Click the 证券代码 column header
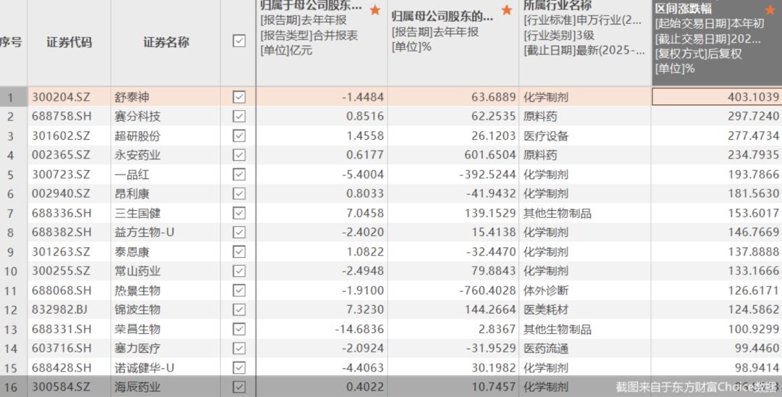Viewport: 782px width, 397px height. pyautogui.click(x=70, y=43)
